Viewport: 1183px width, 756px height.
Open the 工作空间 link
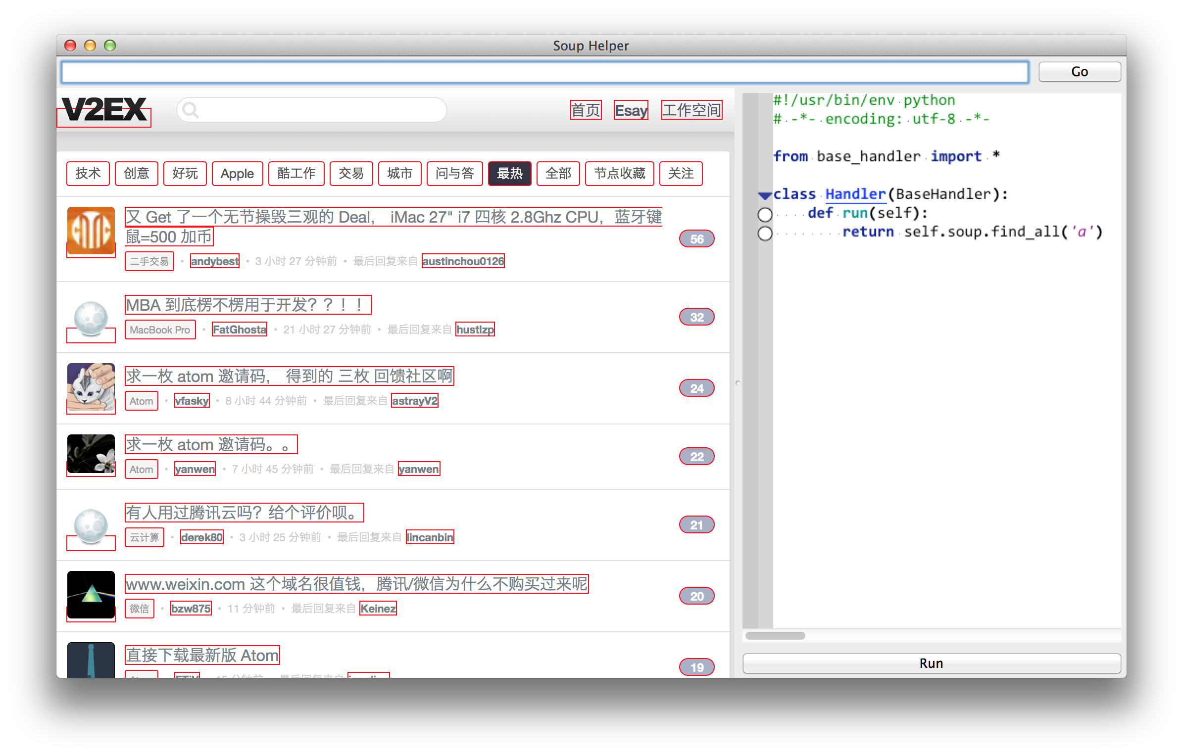(692, 110)
